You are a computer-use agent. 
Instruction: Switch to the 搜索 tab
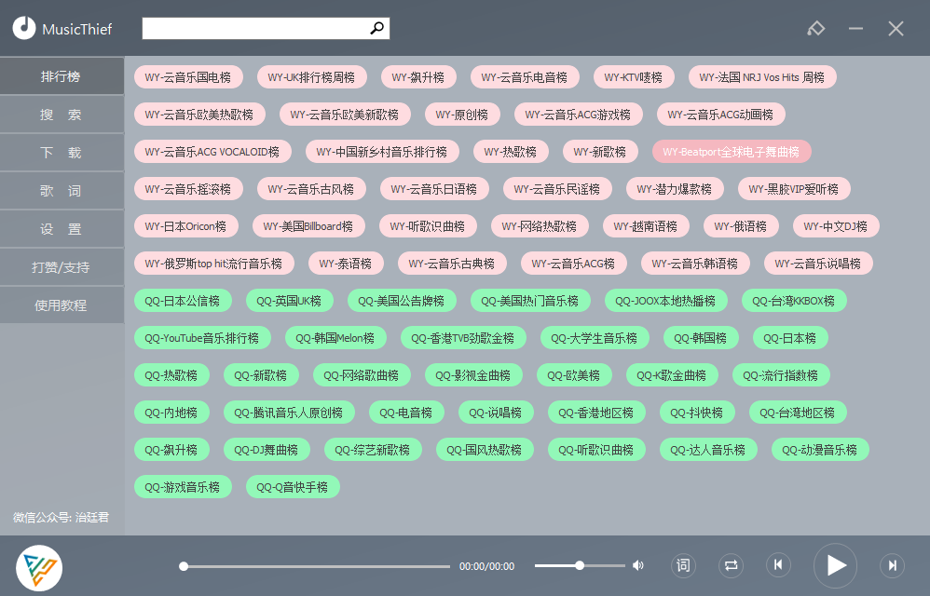click(62, 115)
